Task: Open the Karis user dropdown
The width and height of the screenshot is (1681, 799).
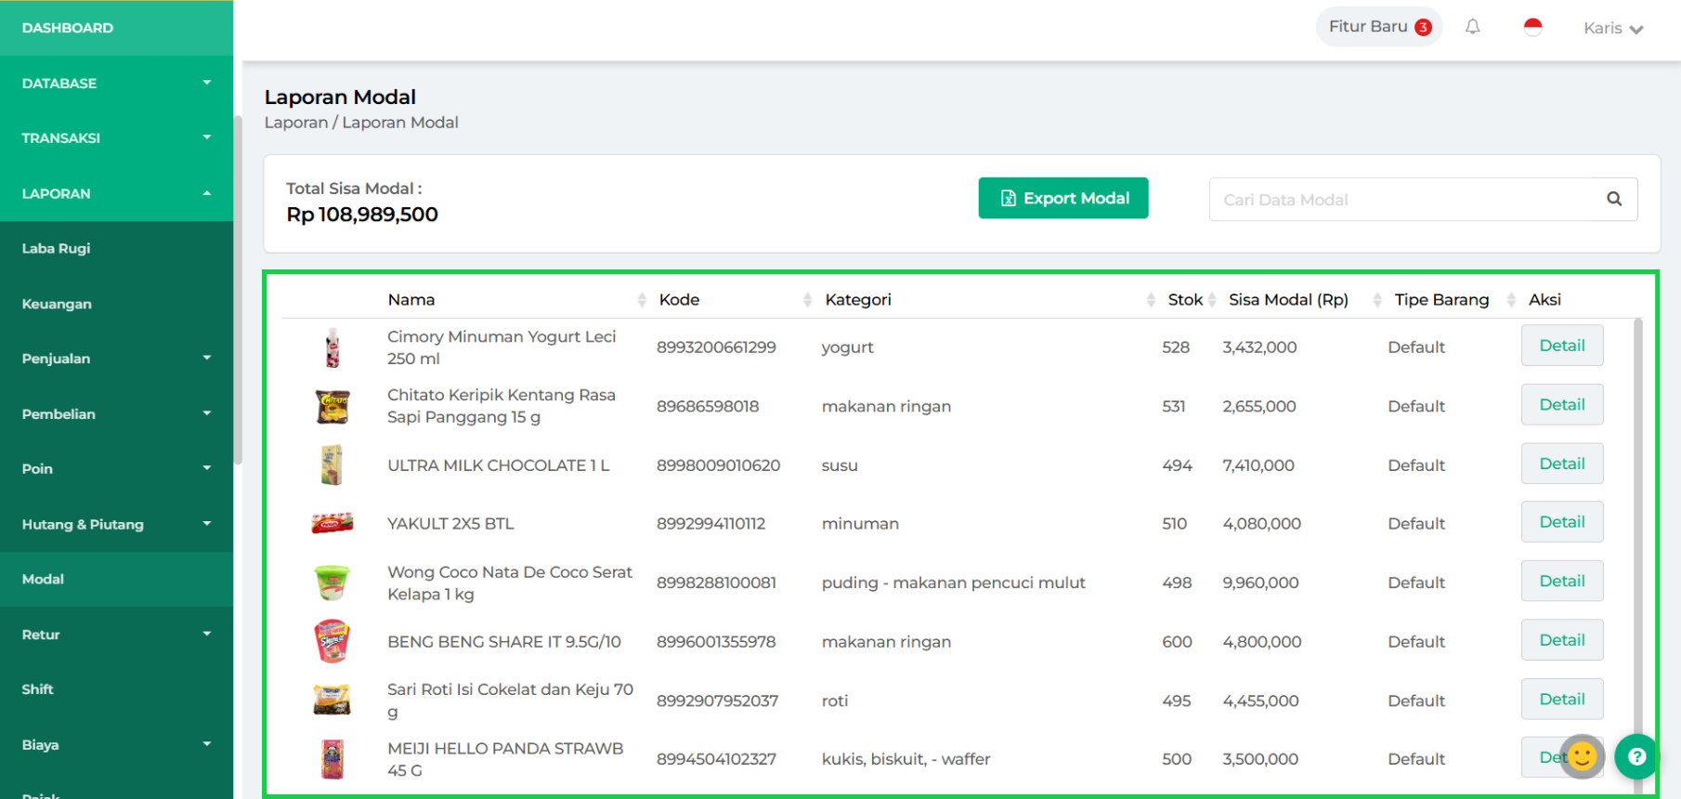Action: coord(1612,28)
